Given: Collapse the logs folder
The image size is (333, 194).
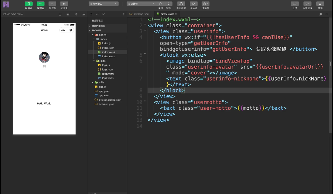Looking at the screenshot, I should tap(107, 61).
